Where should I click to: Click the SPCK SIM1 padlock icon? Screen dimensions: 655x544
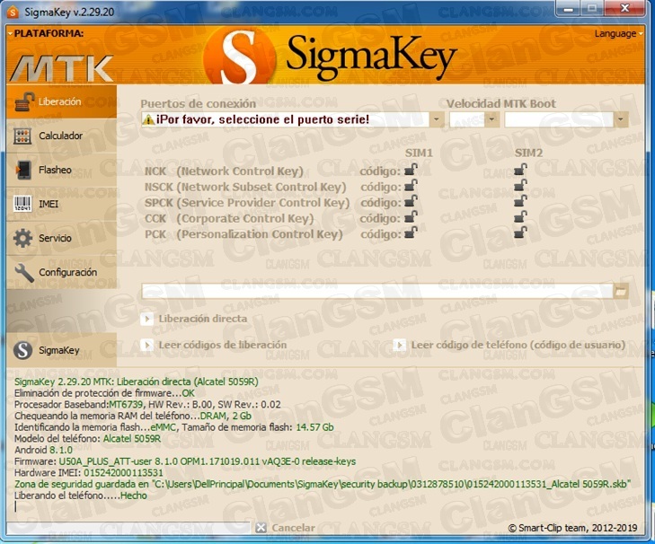(411, 201)
